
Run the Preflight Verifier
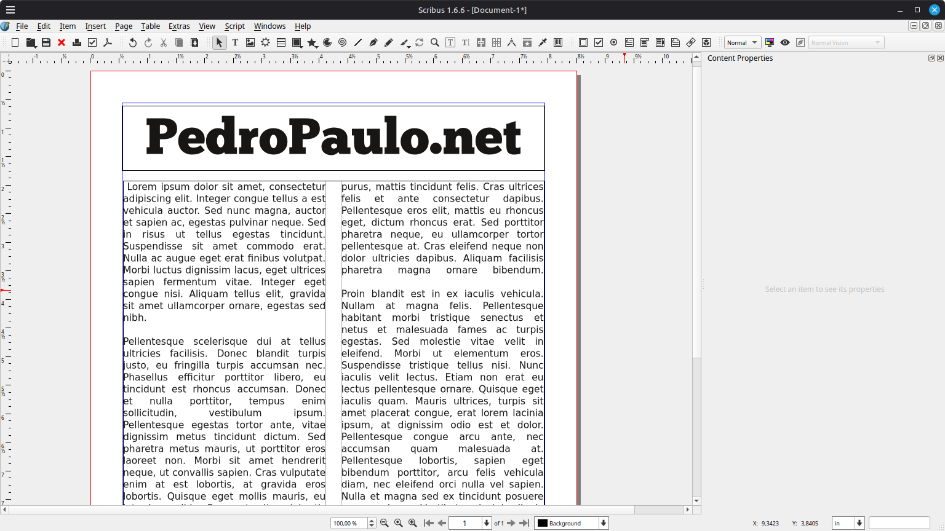point(92,42)
